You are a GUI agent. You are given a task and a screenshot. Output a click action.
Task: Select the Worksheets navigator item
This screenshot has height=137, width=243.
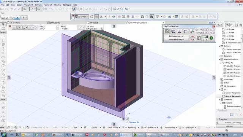coord(227,80)
